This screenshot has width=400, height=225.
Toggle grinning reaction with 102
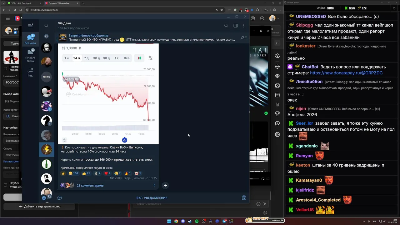click(73, 173)
